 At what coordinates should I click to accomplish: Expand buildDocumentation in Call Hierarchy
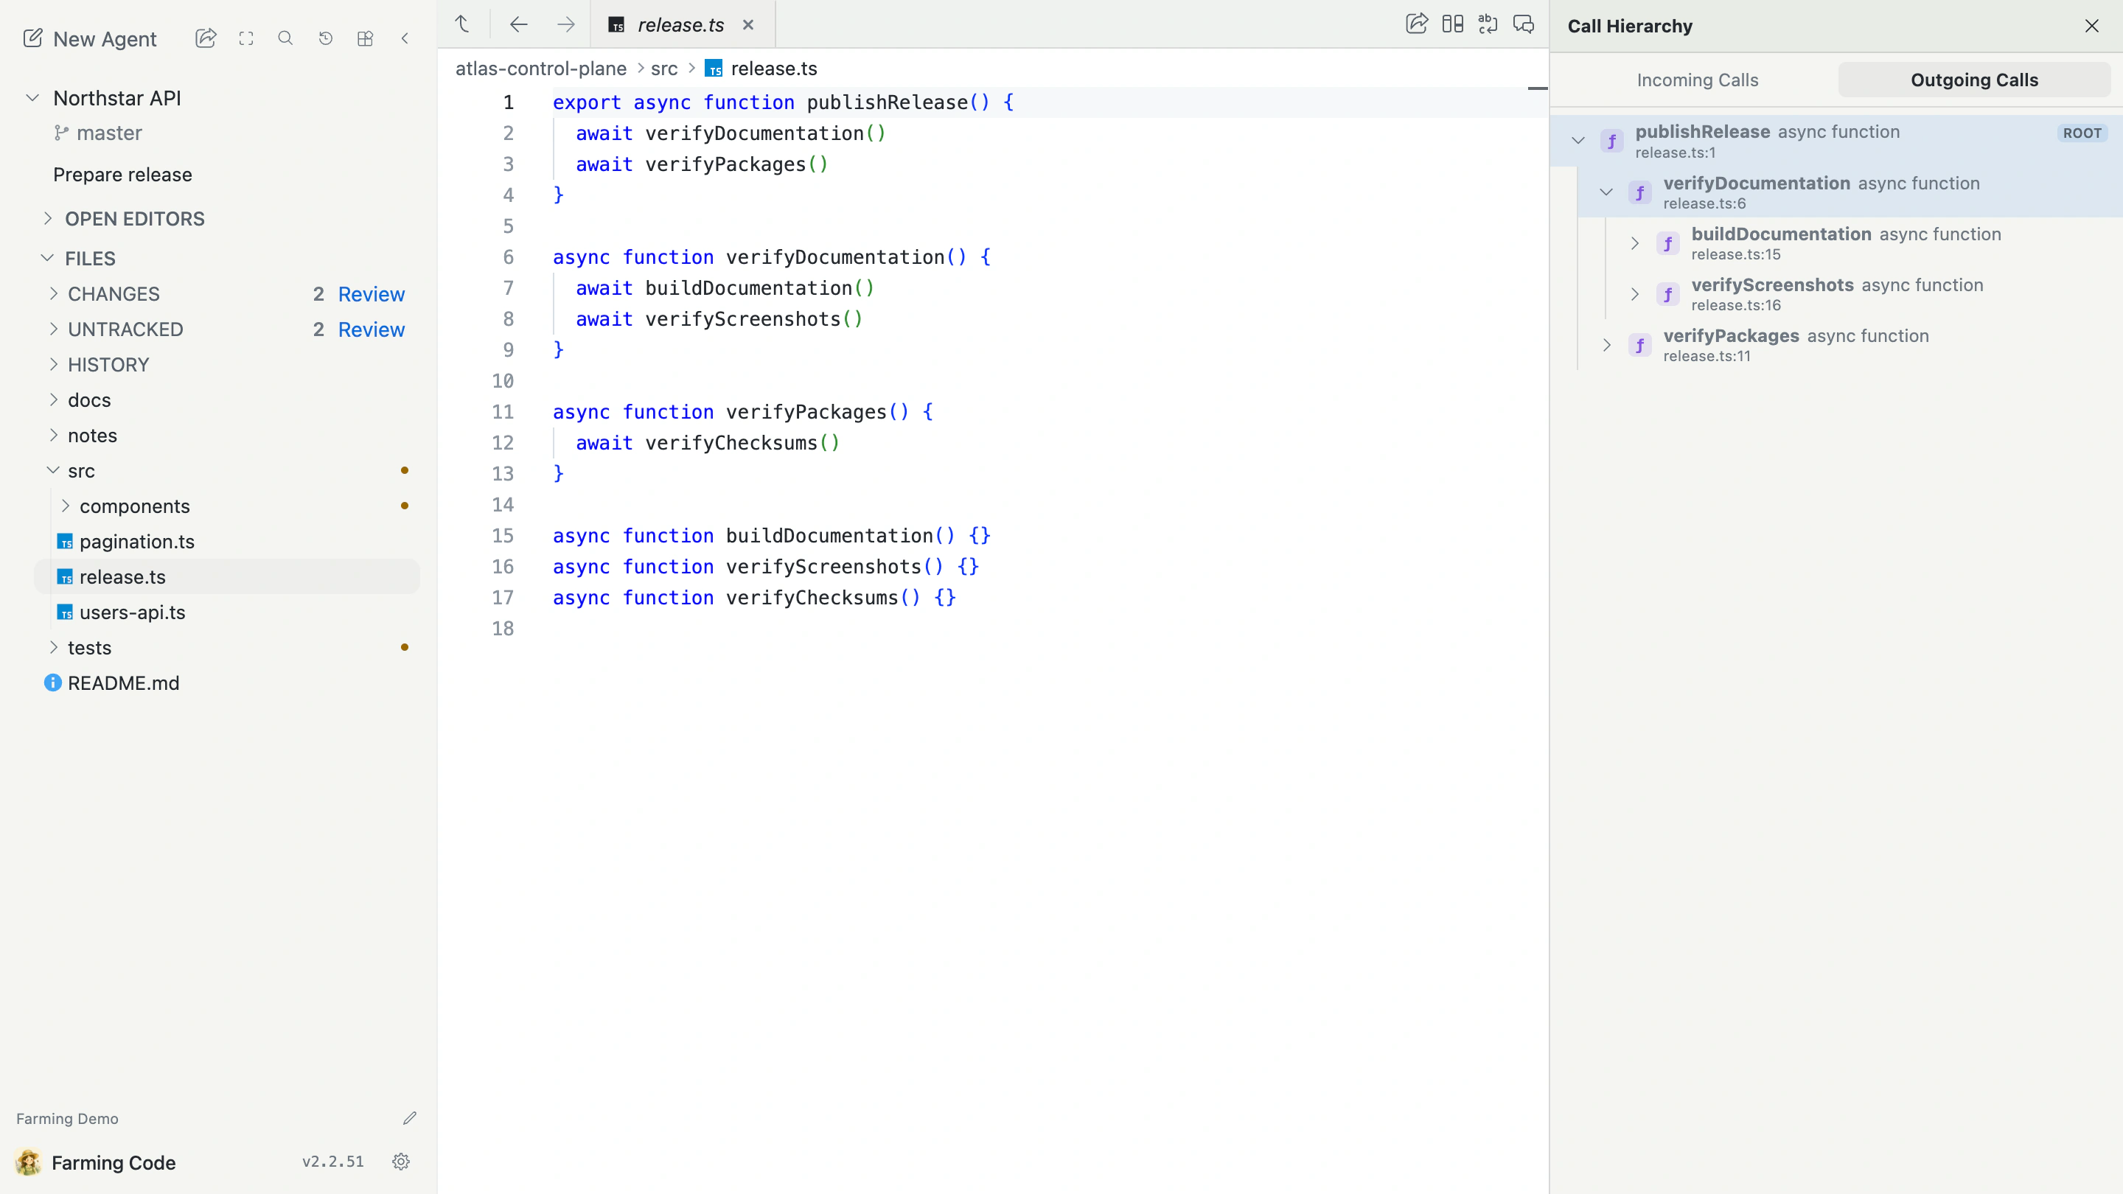point(1635,243)
